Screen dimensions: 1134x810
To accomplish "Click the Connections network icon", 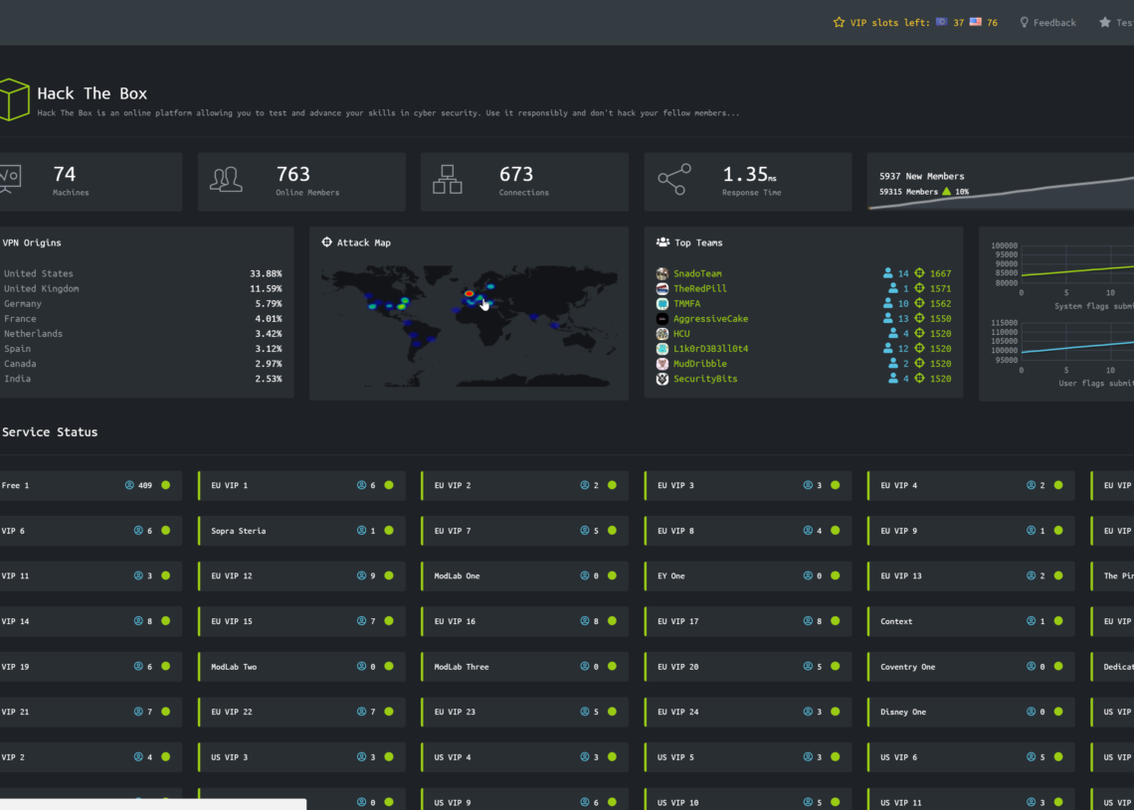I will point(448,180).
